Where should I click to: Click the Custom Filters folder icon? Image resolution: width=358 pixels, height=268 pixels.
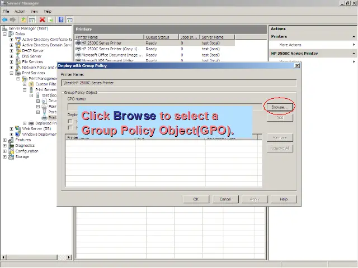point(31,84)
